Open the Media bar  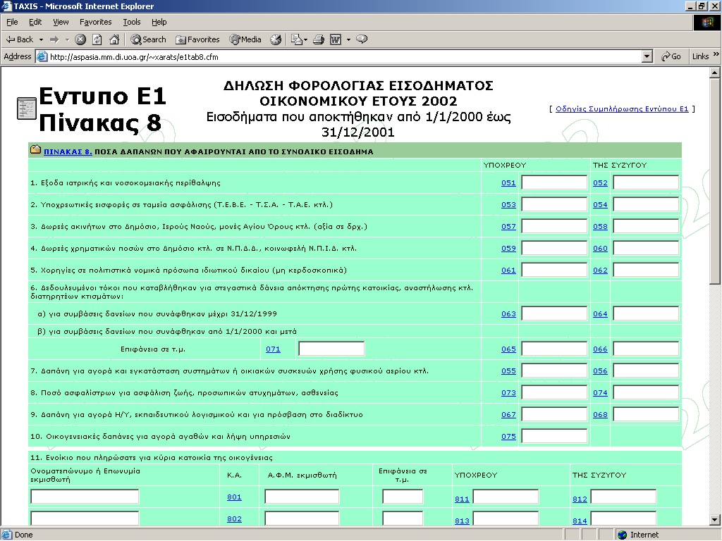point(245,39)
